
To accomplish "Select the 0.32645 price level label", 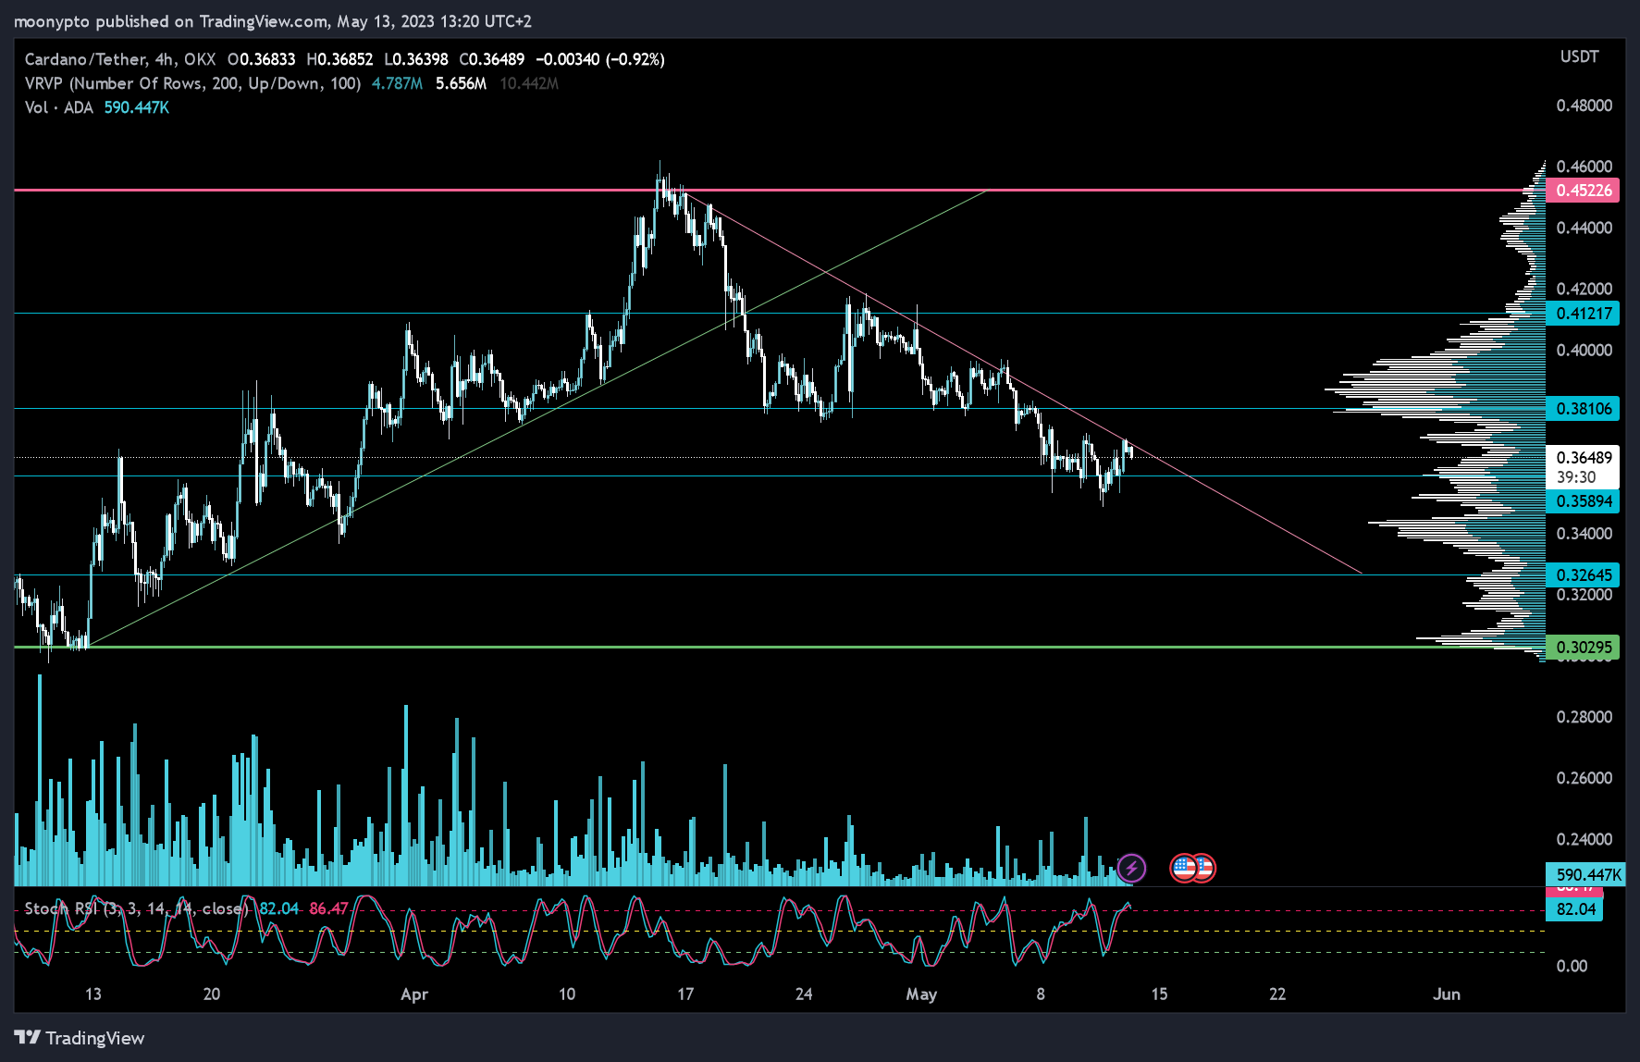I will click(x=1583, y=574).
